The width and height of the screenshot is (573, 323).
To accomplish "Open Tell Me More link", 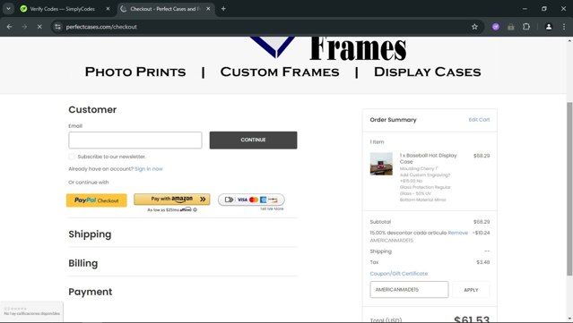I will point(272,208).
